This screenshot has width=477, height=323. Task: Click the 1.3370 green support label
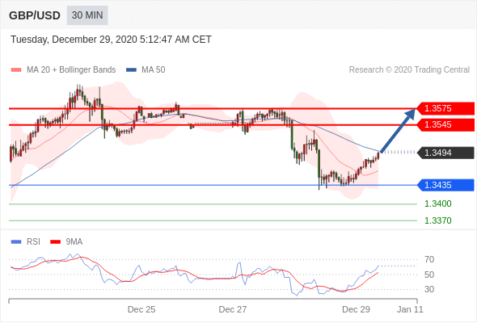pos(437,220)
